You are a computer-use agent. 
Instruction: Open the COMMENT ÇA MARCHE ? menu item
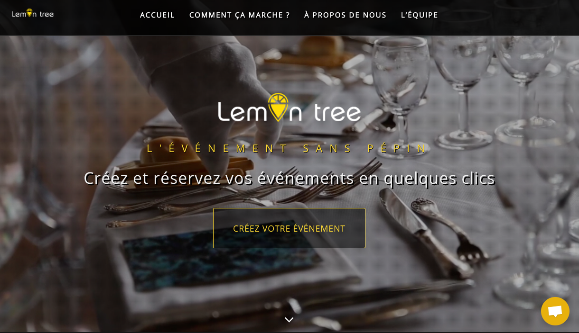click(x=240, y=15)
